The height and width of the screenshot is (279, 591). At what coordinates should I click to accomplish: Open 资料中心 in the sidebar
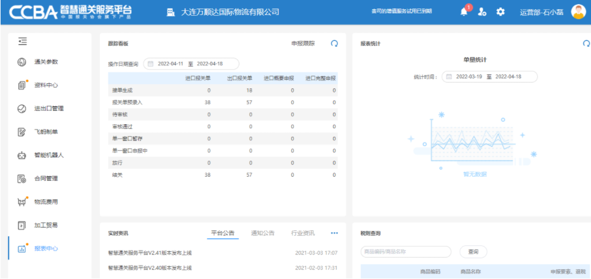(46, 85)
